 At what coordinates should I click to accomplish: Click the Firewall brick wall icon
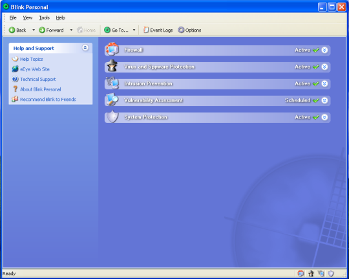(x=112, y=49)
